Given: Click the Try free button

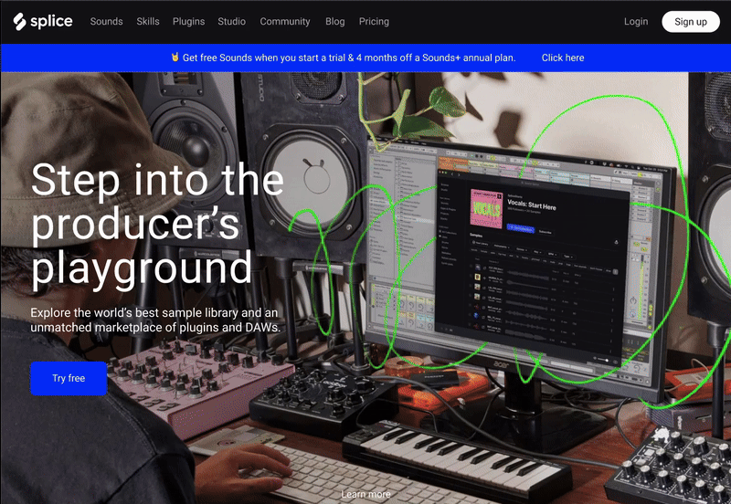Looking at the screenshot, I should 69,378.
